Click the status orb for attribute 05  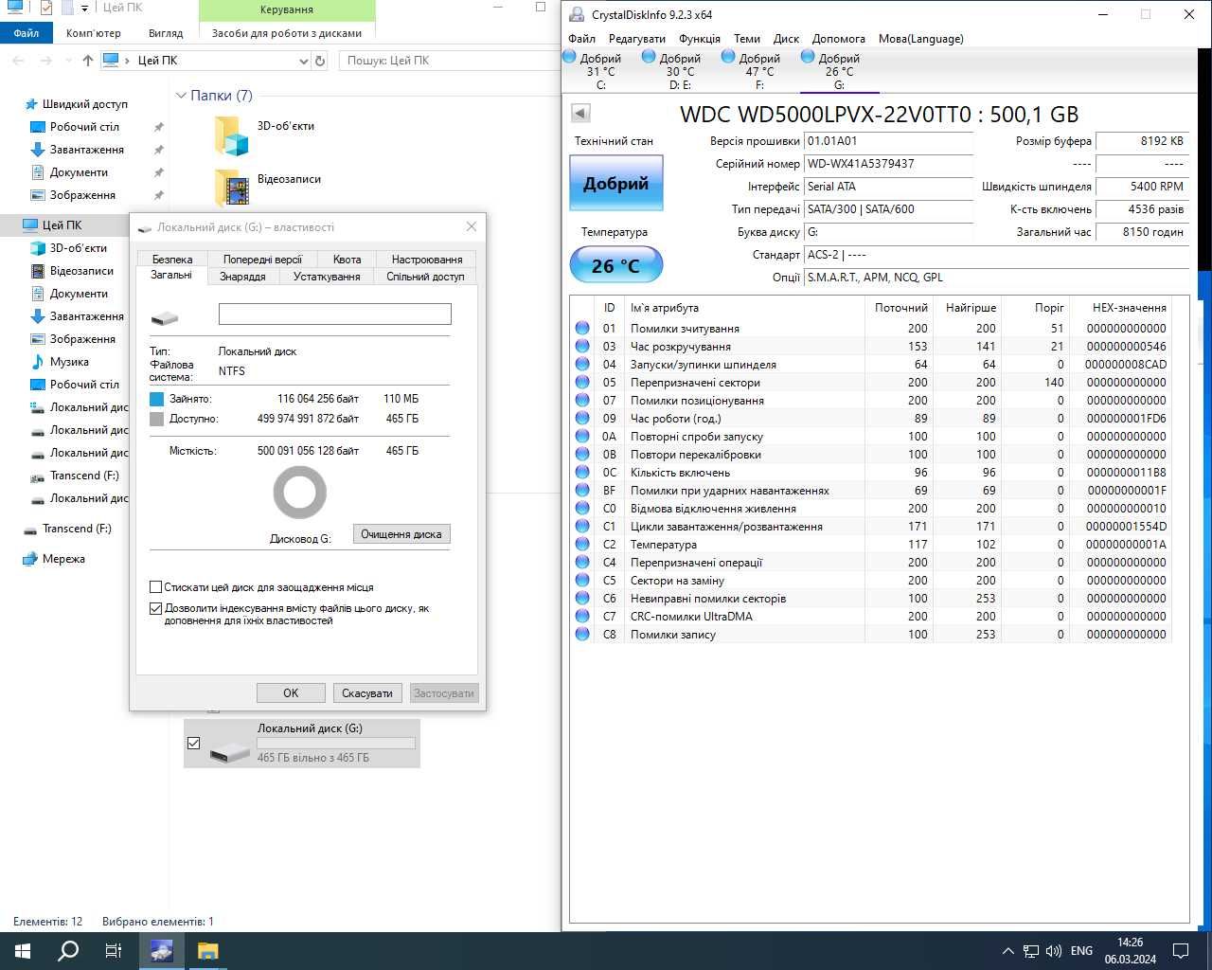tap(582, 382)
